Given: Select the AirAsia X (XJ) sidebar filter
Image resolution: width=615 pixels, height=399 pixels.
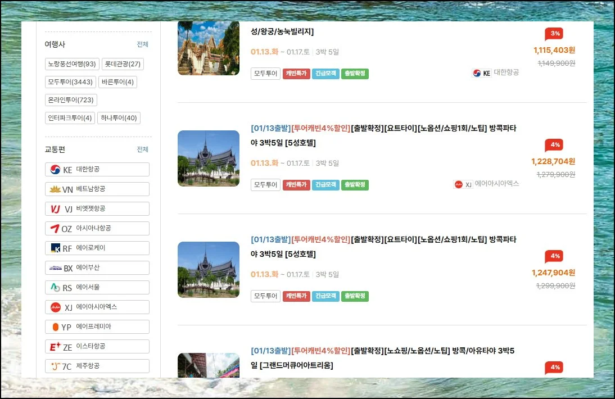Looking at the screenshot, I should tap(97, 307).
